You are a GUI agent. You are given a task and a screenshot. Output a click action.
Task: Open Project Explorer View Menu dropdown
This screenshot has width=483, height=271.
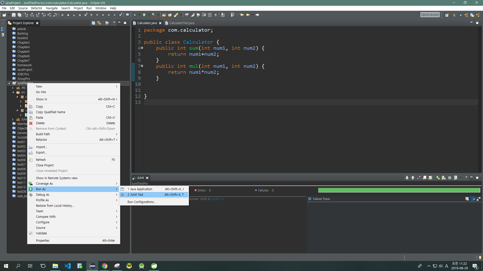pyautogui.click(x=114, y=23)
